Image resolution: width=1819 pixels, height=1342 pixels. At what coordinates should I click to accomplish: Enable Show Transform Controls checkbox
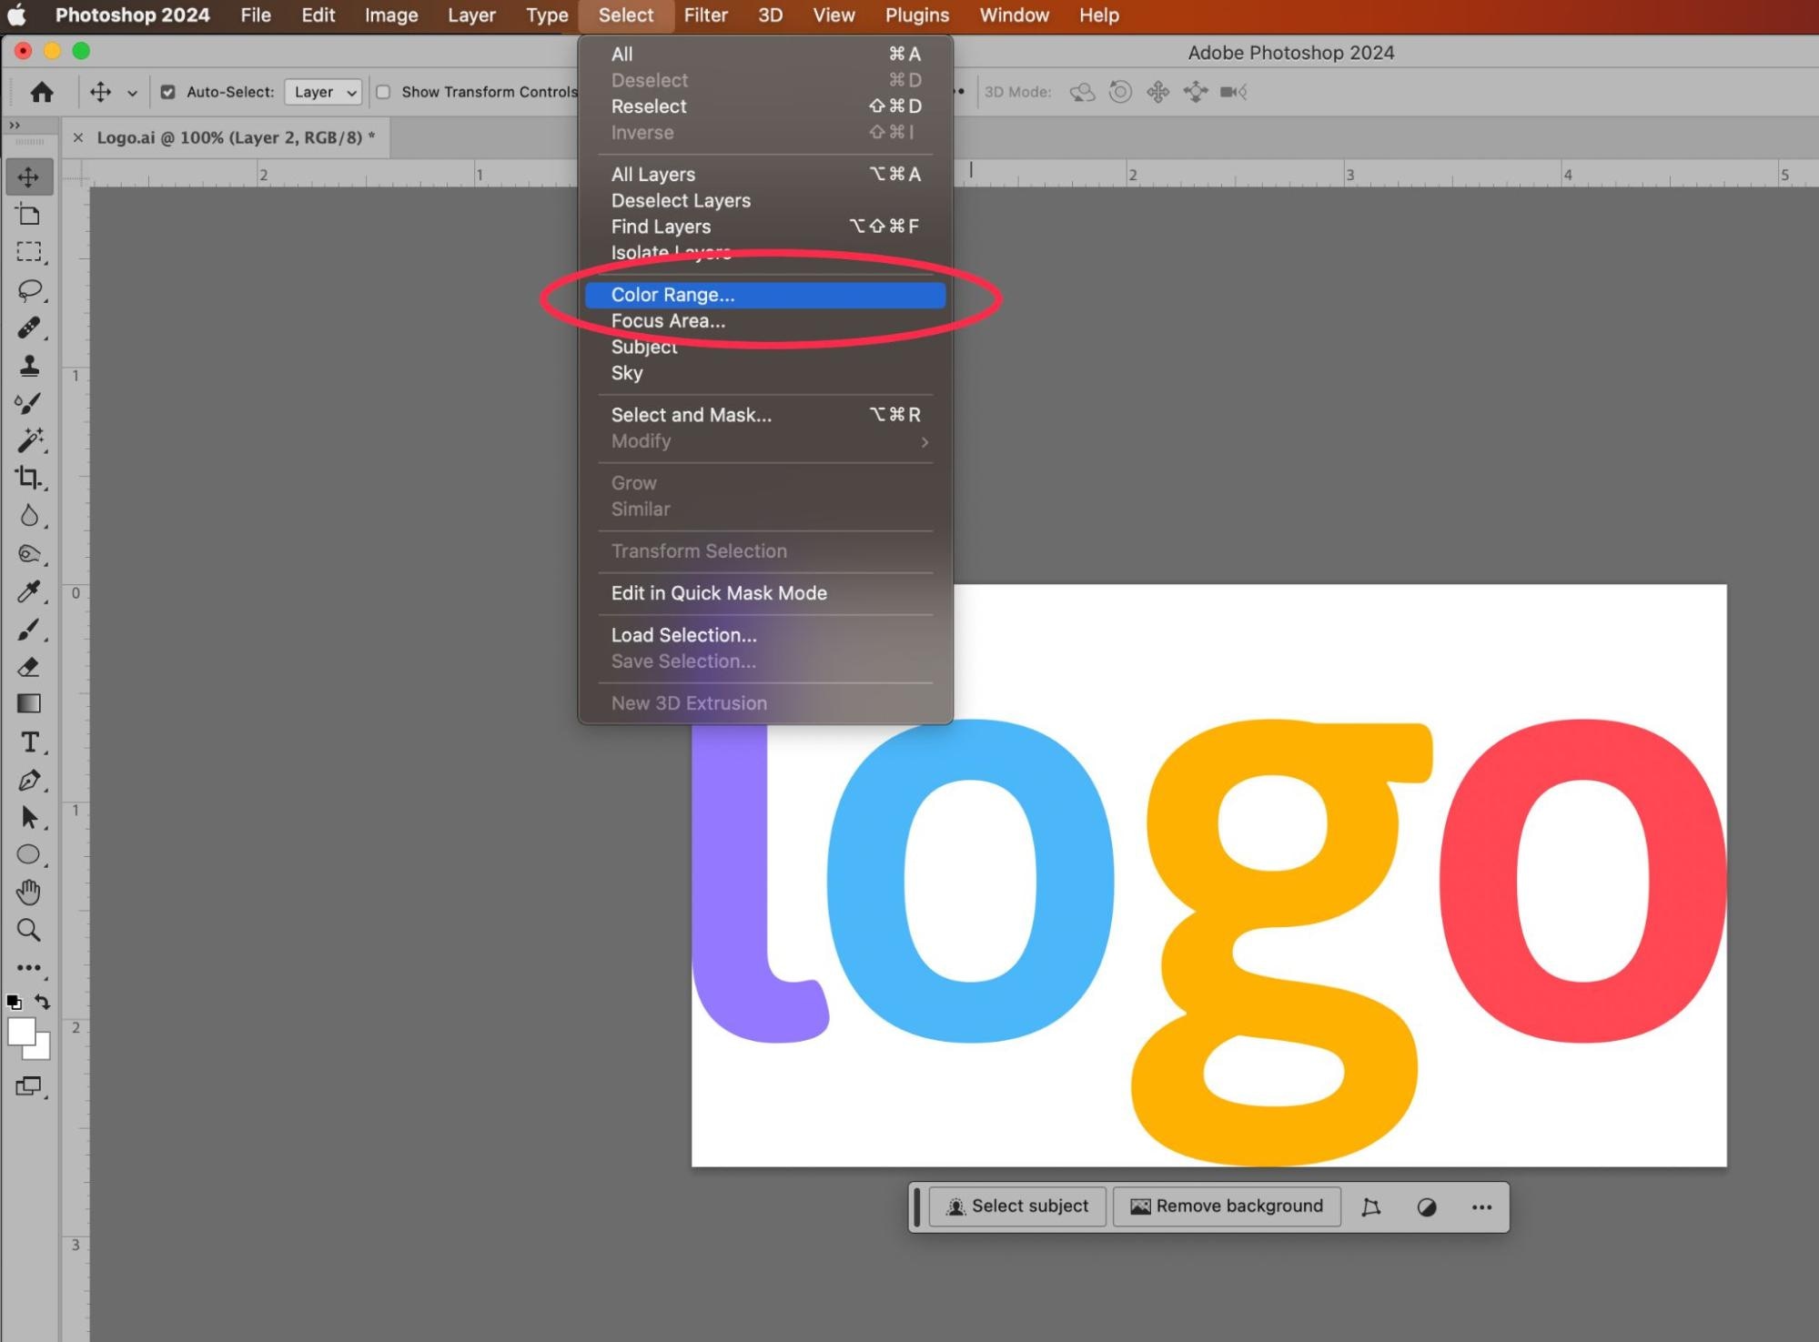point(383,92)
